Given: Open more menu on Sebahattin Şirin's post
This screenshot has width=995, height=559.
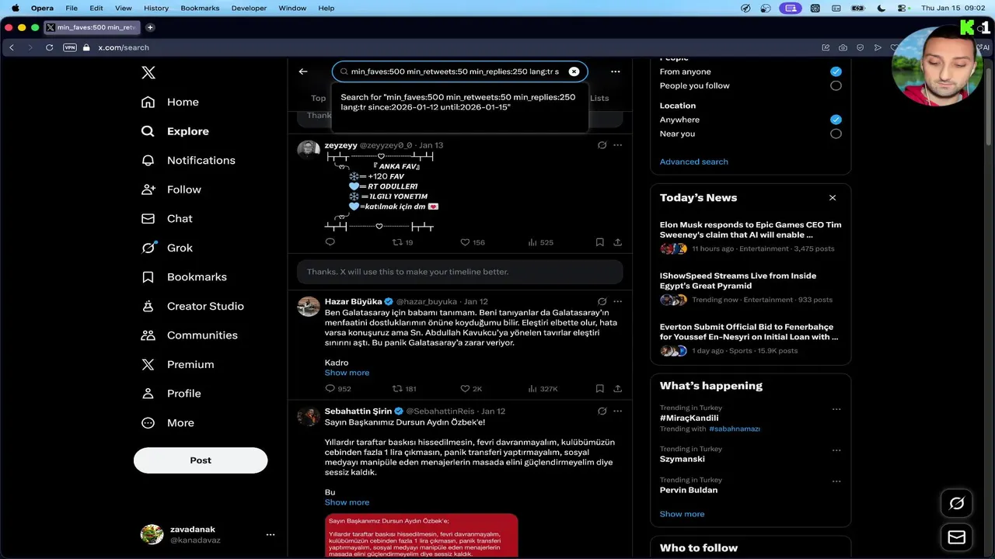Looking at the screenshot, I should point(617,411).
